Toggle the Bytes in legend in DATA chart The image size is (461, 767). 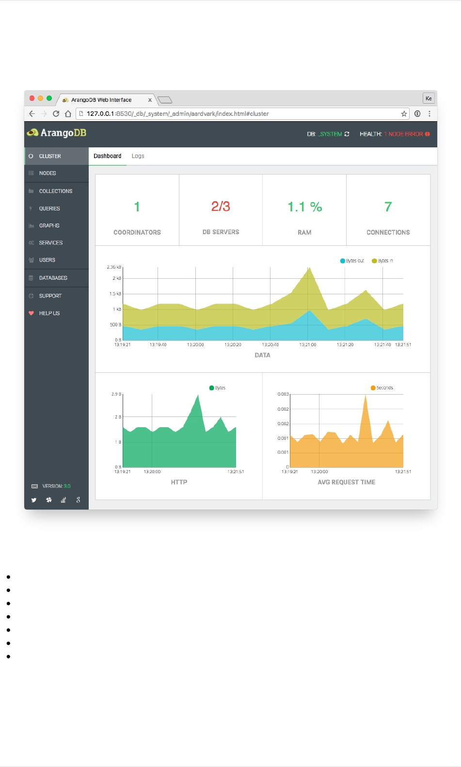click(x=382, y=261)
